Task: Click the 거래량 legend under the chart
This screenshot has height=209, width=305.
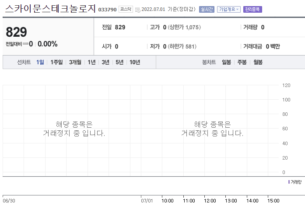Action: 294,182
